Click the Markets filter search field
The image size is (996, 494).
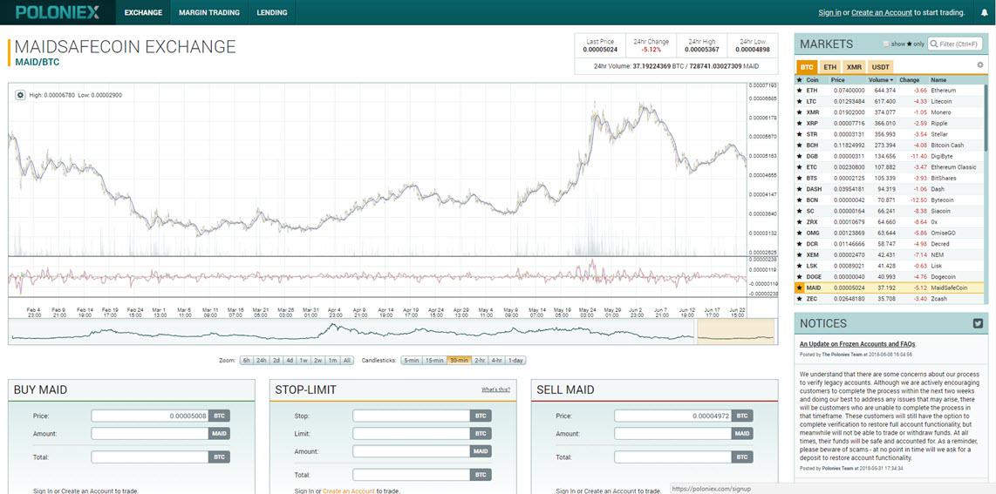(x=955, y=44)
